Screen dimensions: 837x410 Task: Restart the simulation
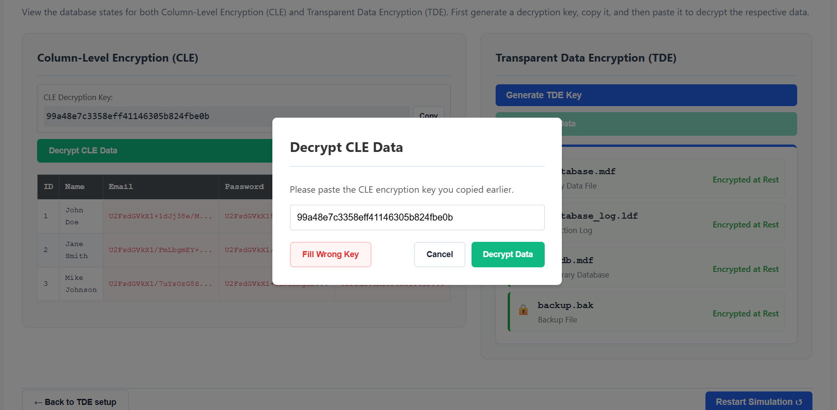click(x=758, y=401)
